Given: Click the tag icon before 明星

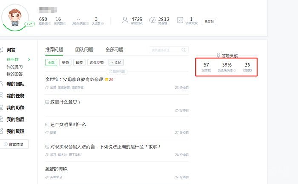Looking at the screenshot, I should 47,133.
